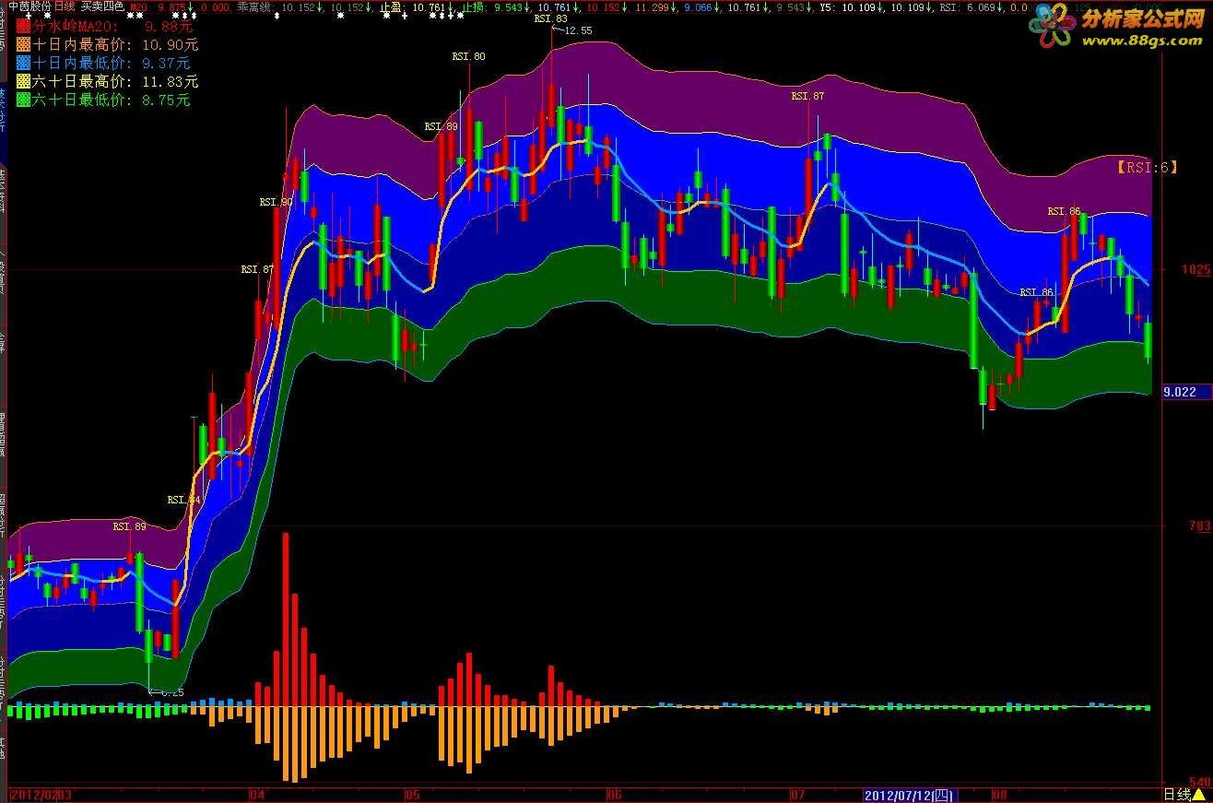Click the 日线 period label beside the stock name
Image resolution: width=1213 pixels, height=803 pixels.
pos(65,6)
